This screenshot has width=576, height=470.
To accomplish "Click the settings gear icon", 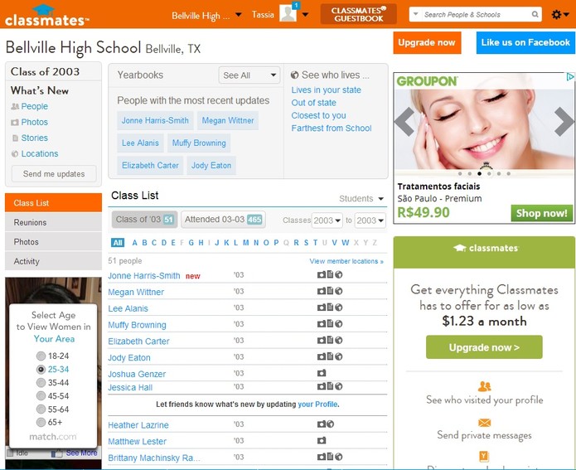I will coord(557,14).
